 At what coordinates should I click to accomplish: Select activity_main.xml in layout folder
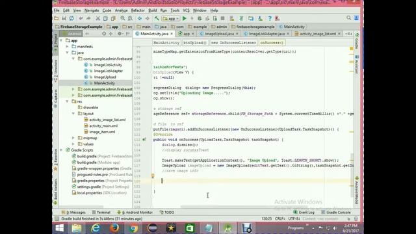tap(103, 125)
